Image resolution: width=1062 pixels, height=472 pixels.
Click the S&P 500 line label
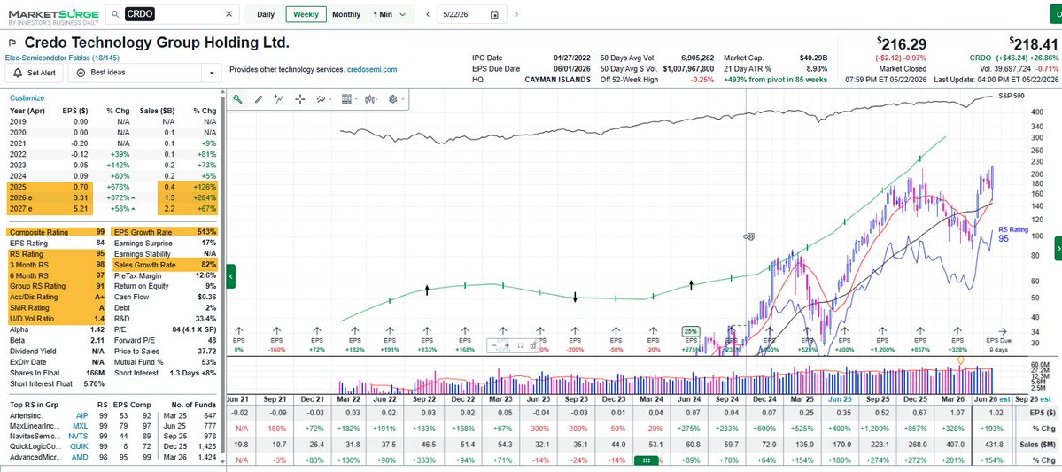(1012, 97)
